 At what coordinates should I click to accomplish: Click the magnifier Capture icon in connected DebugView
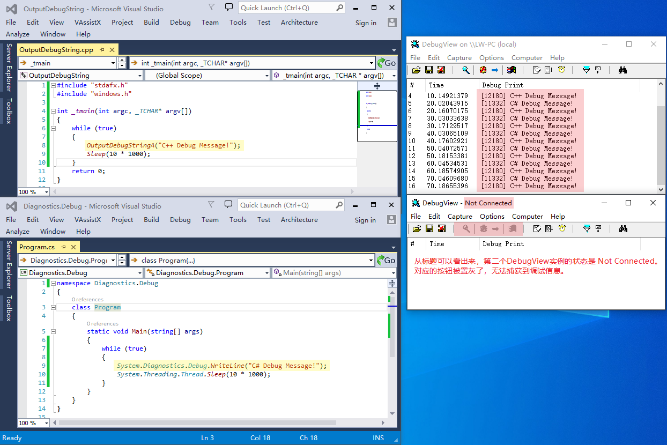[x=466, y=70]
